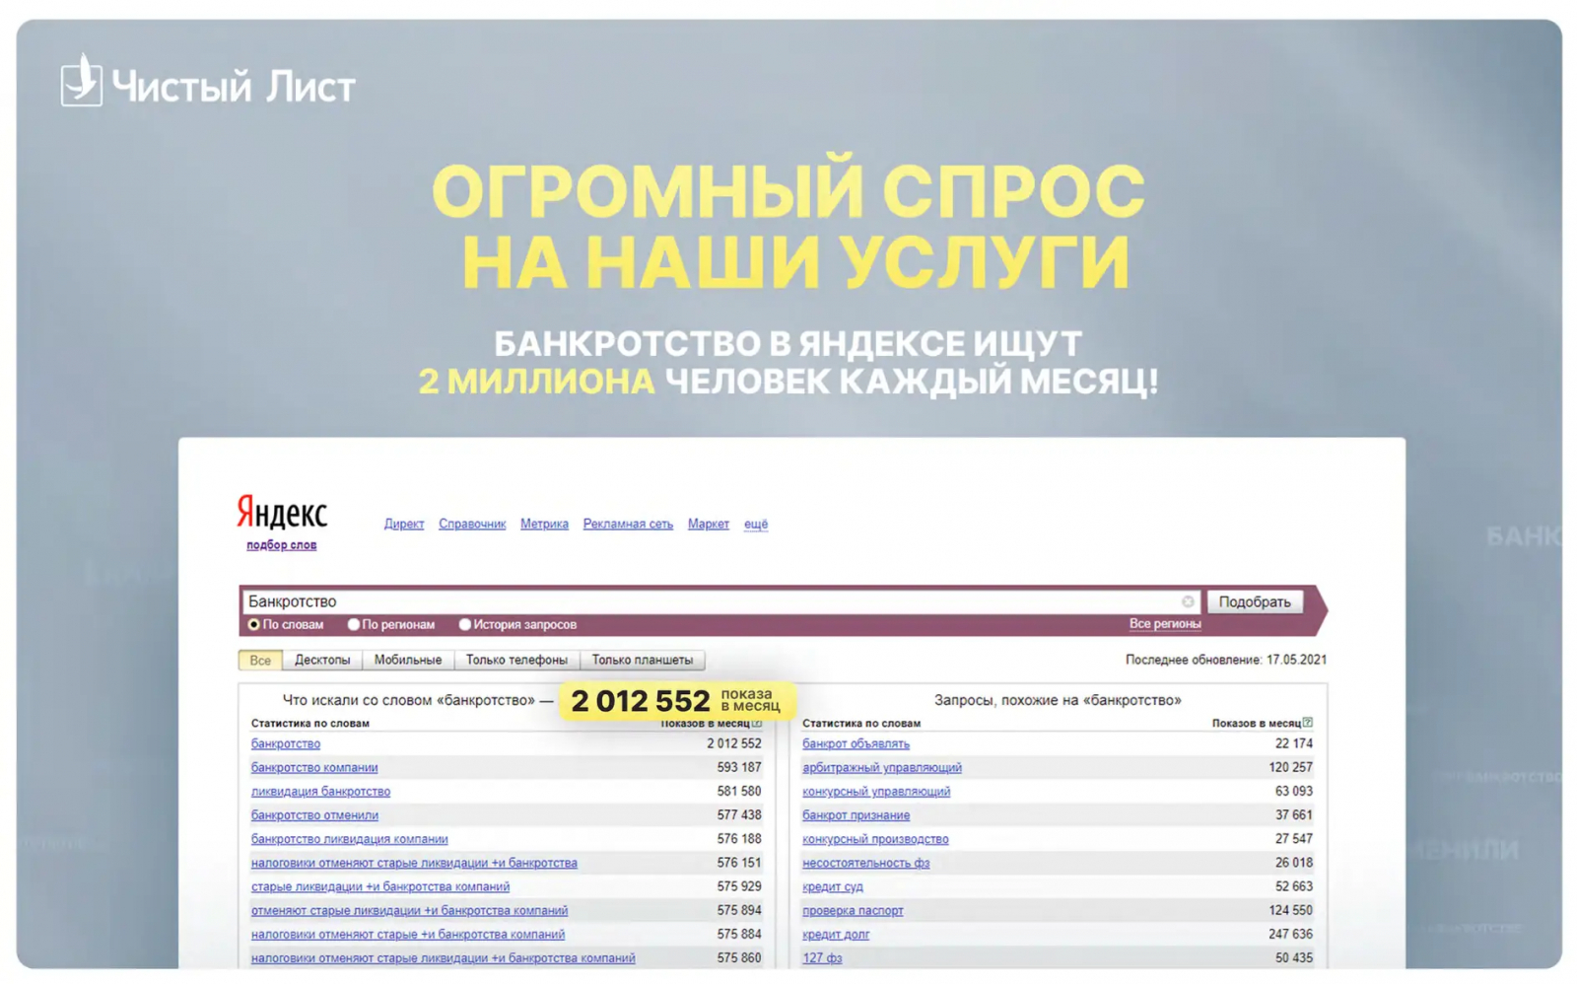Open the ликвидация банкротство keyword link
This screenshot has height=984, width=1577.
click(320, 791)
